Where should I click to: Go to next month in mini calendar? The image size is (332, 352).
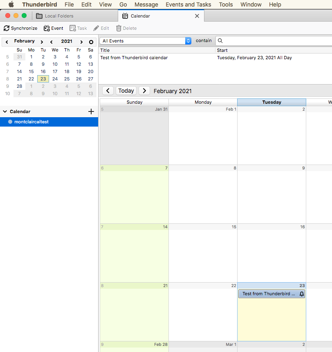42,42
